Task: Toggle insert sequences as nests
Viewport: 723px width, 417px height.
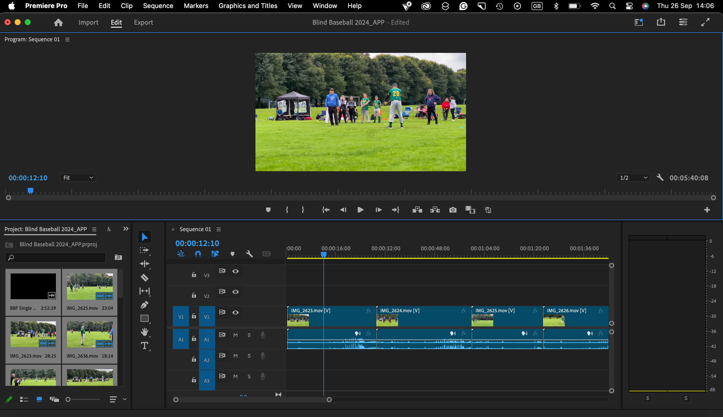Action: (181, 254)
